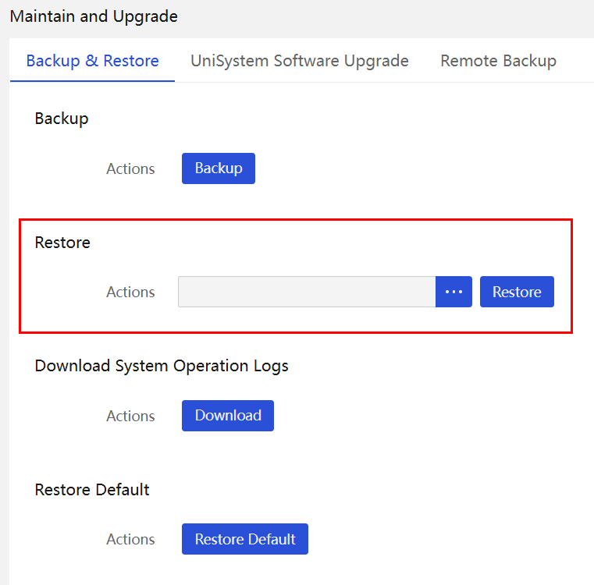Click the Actions label beside Restore Default
Viewport: 594px width, 585px height.
tap(130, 539)
